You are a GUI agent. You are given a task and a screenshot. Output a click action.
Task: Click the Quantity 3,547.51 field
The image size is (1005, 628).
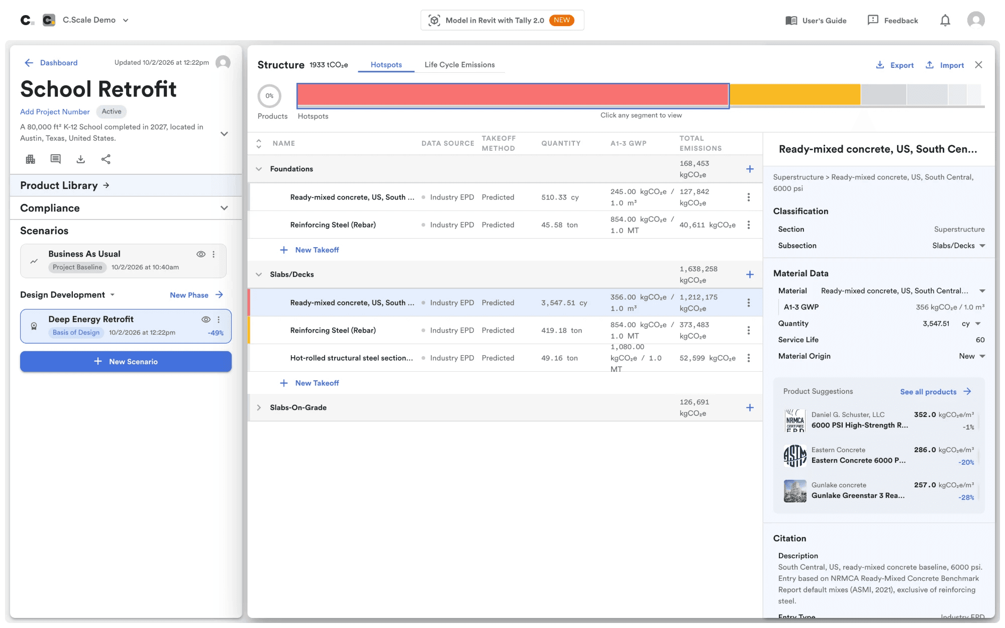click(936, 324)
